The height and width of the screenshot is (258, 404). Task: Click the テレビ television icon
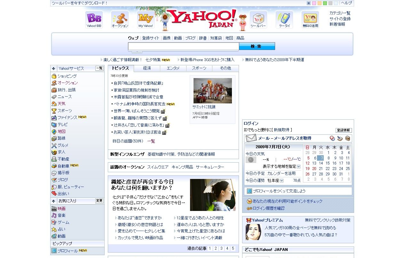tap(54, 125)
